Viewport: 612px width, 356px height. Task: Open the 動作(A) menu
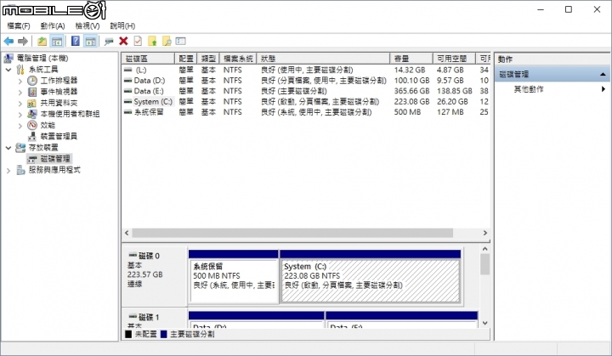click(x=53, y=25)
